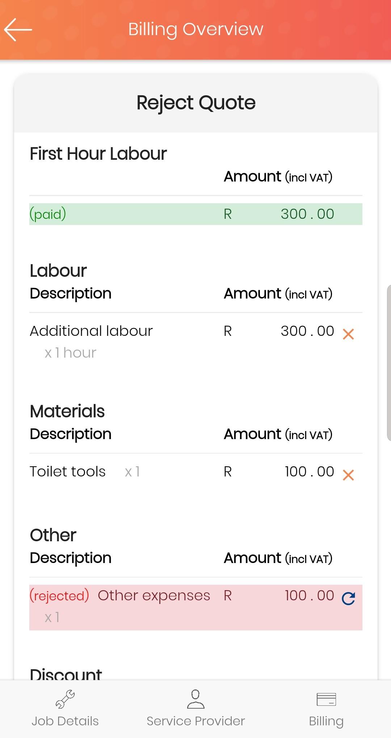Restore the rejected Other expenses item
Viewport: 391px width, 738px height.
click(x=348, y=599)
